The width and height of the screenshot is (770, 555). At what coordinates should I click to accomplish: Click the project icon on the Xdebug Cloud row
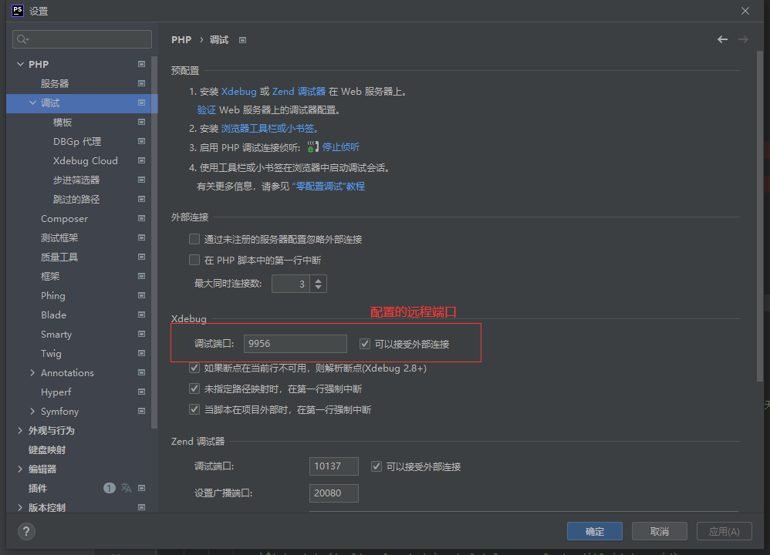pyautogui.click(x=141, y=160)
